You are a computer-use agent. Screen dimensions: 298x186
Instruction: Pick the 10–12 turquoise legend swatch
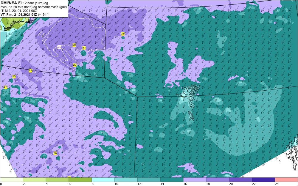(x=126, y=180)
